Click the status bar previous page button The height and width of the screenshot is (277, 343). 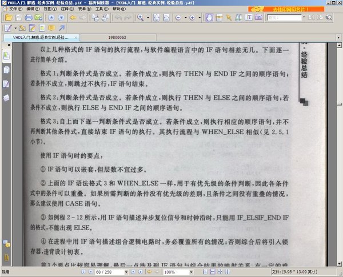(x=90, y=272)
